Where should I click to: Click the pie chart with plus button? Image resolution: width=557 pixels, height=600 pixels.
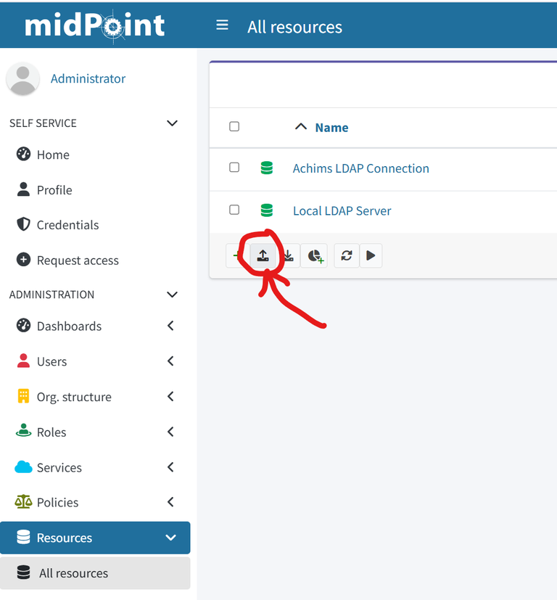tap(314, 255)
